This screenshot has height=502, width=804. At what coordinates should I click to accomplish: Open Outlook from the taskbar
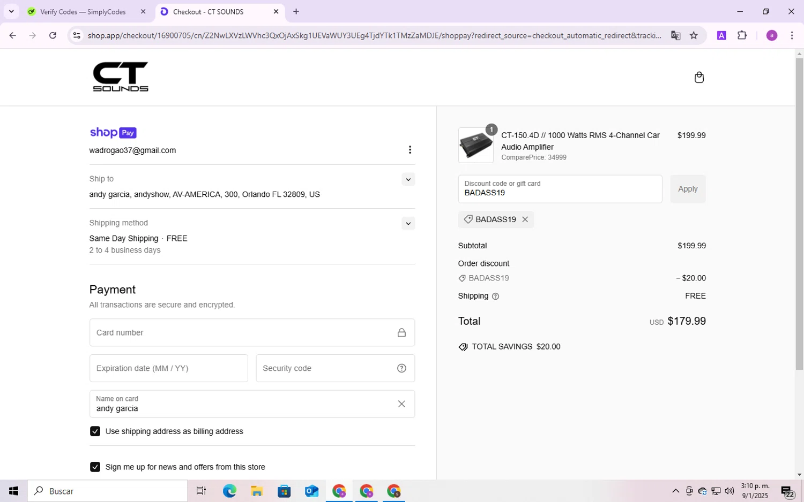(x=311, y=491)
